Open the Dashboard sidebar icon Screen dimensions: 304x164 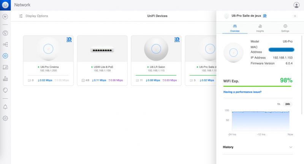(5, 33)
